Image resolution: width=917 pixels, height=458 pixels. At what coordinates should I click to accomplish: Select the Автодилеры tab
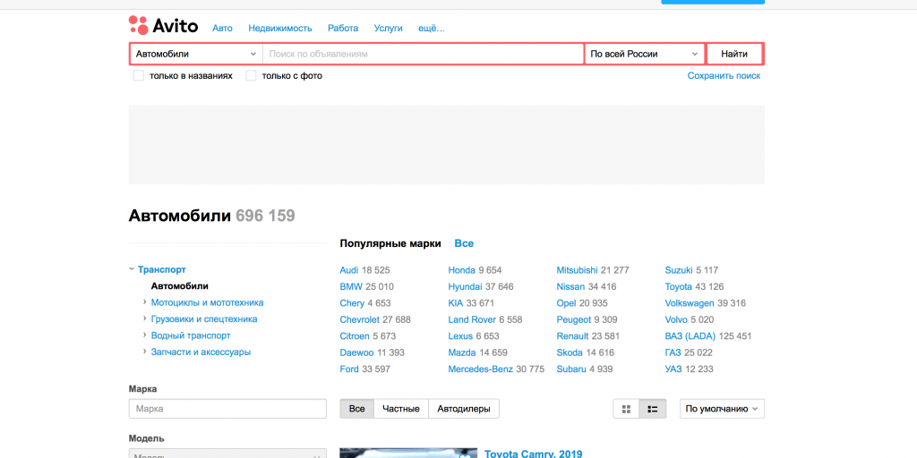464,409
